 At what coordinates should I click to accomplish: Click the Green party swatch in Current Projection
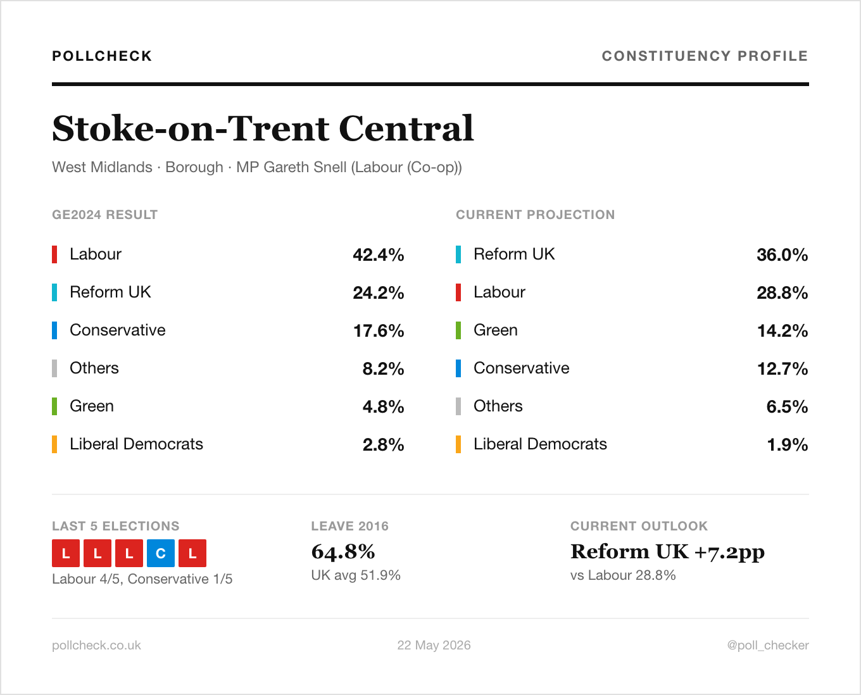pos(458,330)
